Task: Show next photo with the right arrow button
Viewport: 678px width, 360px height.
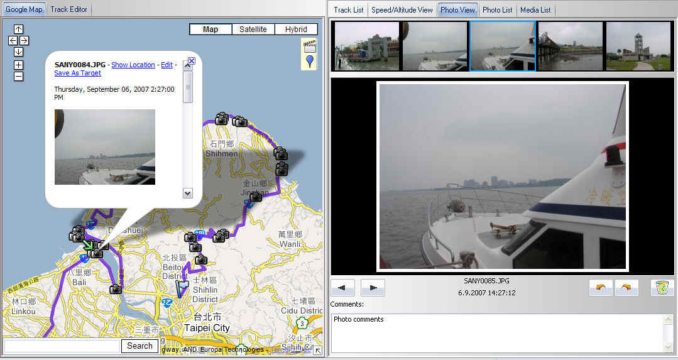Action: pyautogui.click(x=373, y=288)
